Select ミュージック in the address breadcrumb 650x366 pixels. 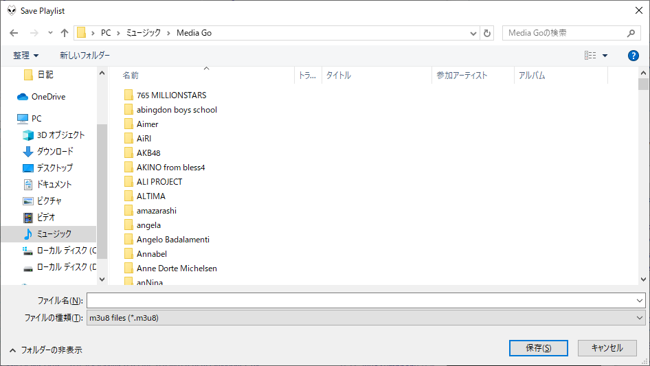[x=144, y=33]
